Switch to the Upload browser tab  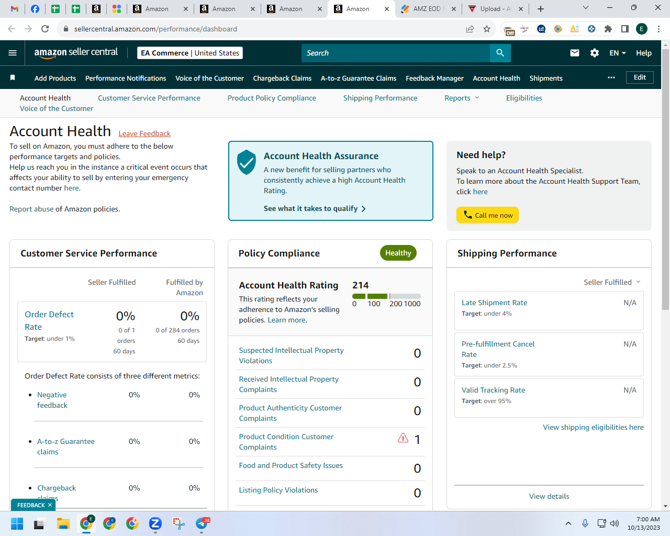(x=495, y=9)
